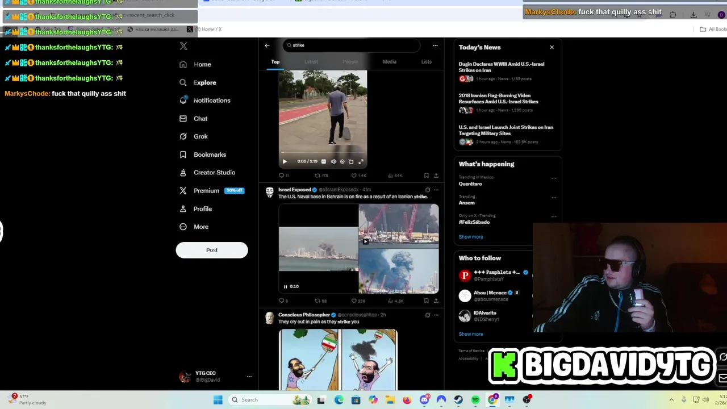Go to Home in sidebar
Viewport: 727px width, 409px height.
click(x=195, y=64)
